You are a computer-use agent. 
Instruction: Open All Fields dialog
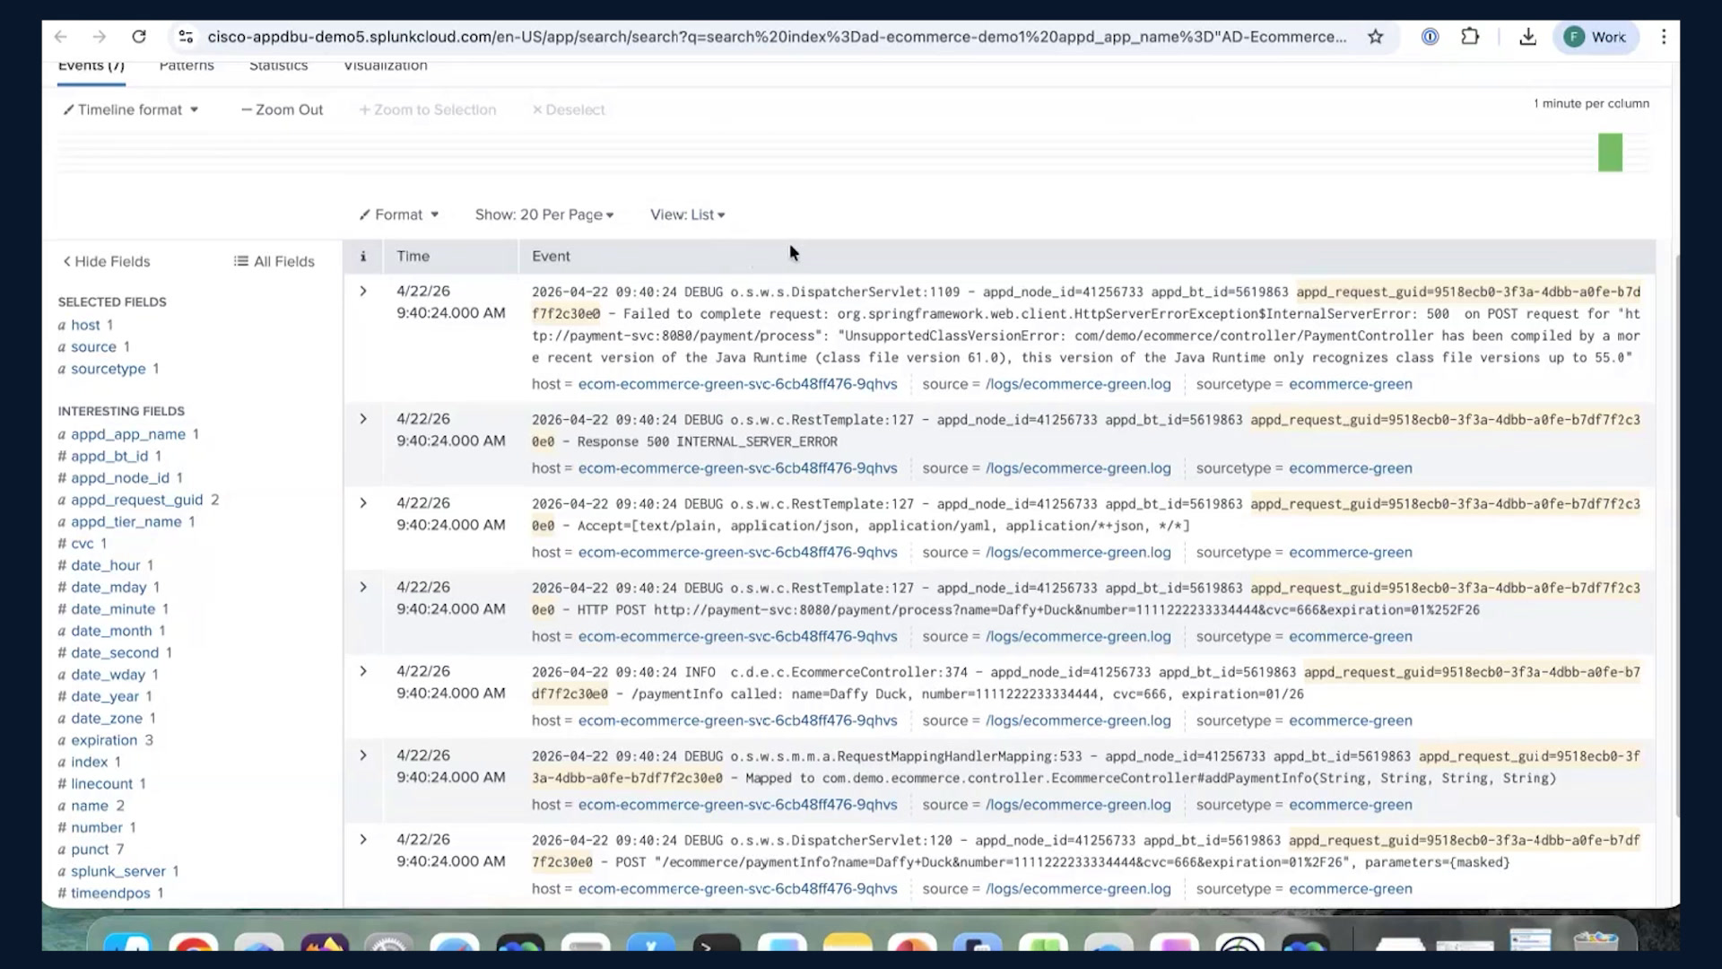click(274, 261)
